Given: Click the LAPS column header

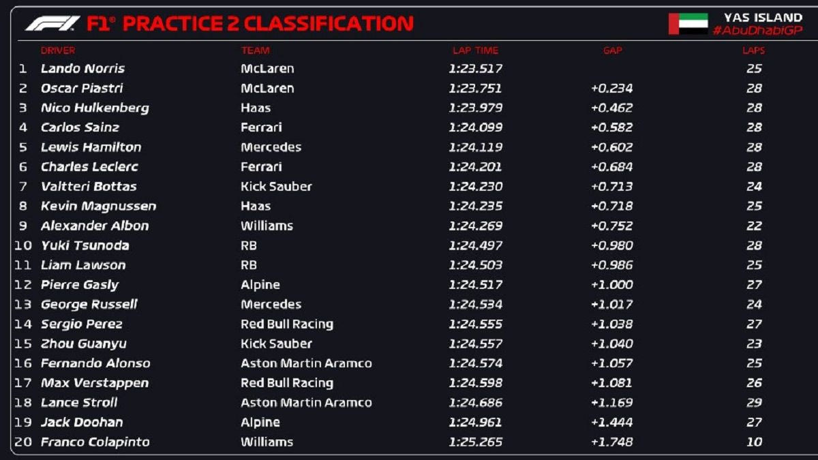Looking at the screenshot, I should tap(753, 50).
